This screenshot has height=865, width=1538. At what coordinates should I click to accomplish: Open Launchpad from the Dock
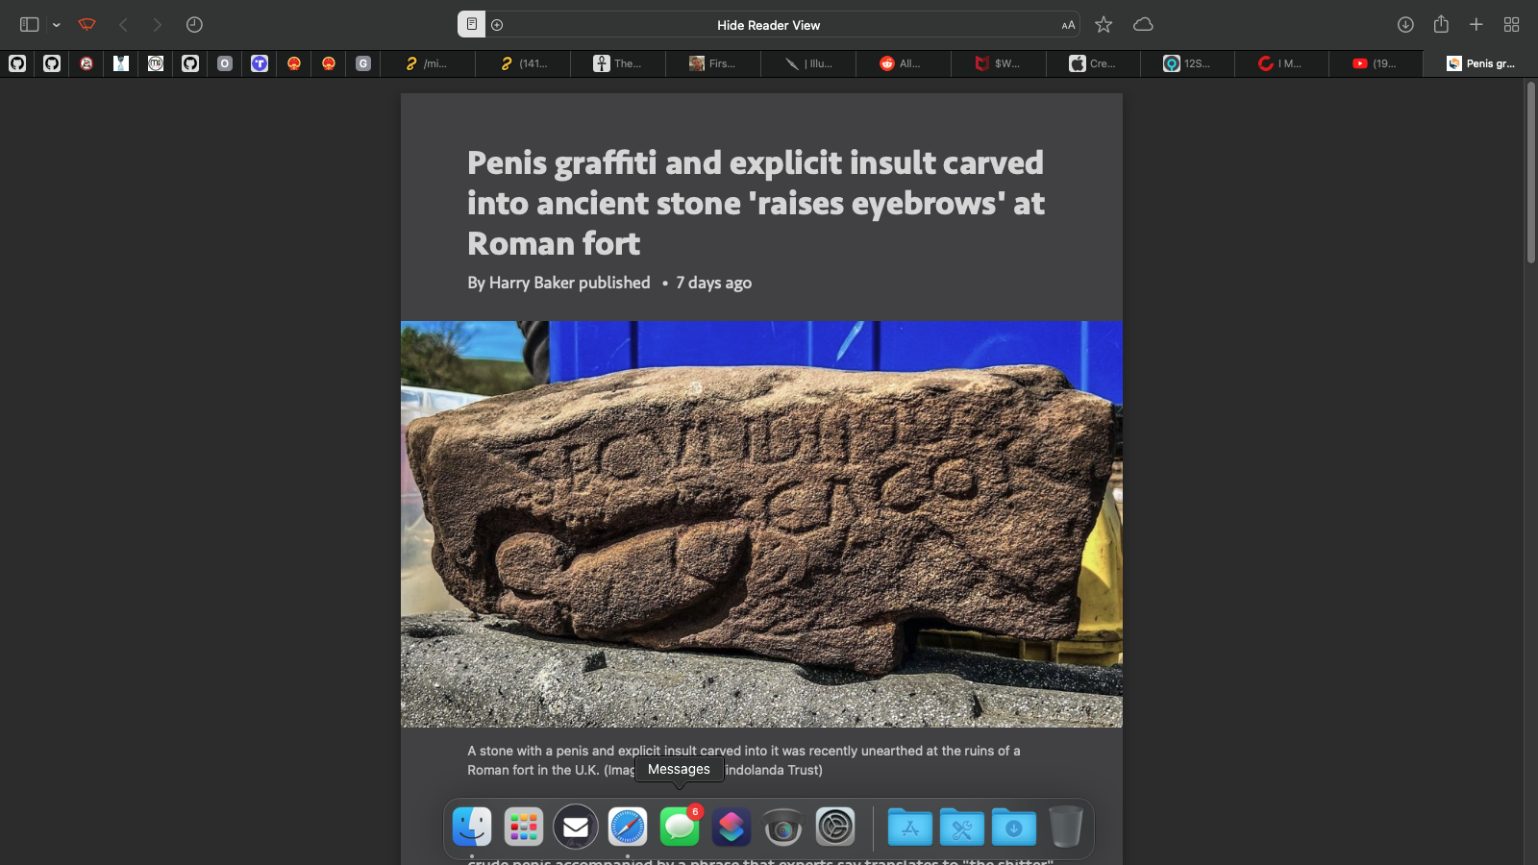point(524,827)
